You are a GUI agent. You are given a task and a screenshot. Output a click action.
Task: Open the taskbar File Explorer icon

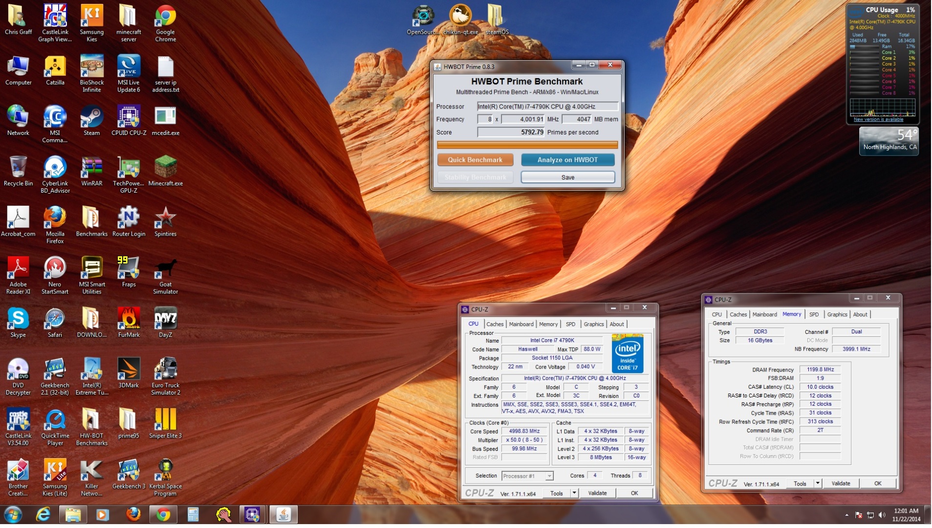[x=73, y=515]
